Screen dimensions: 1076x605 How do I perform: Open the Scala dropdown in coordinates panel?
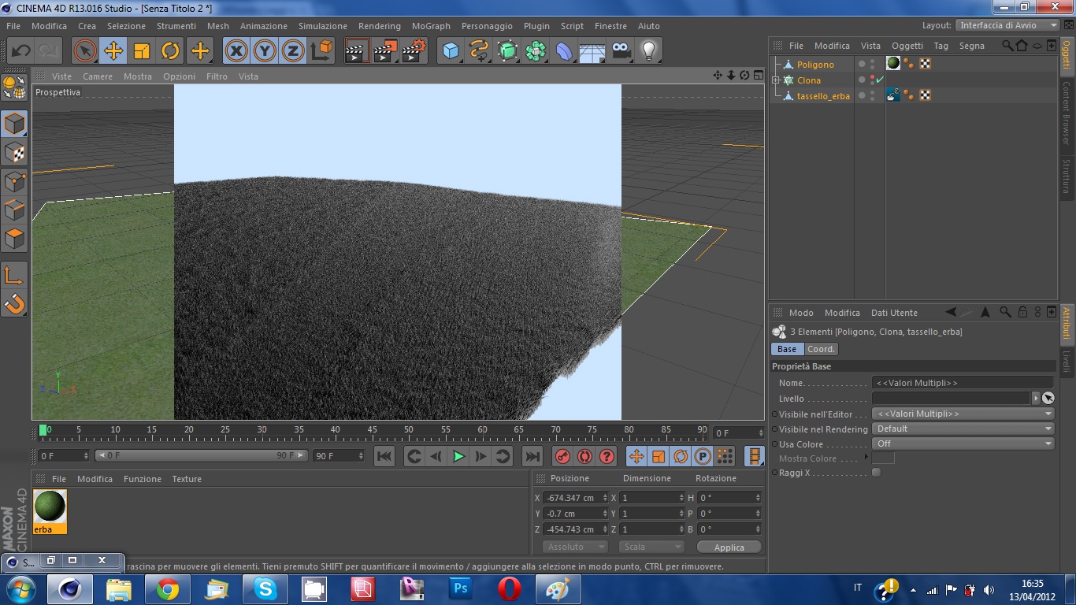(x=651, y=547)
